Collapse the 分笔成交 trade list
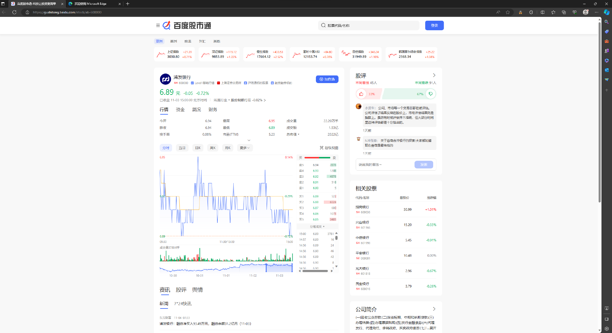Viewport: 612px width, 333px height. tap(317, 227)
